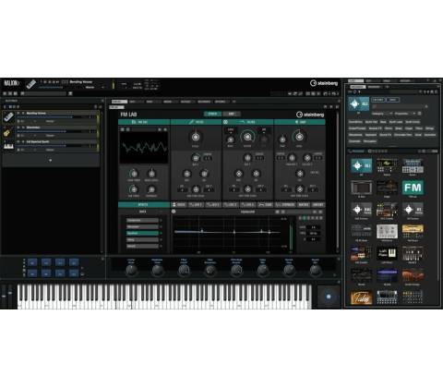Screen dimensions: 443x388
Task: Open the Tales guitar library icon
Action: click(361, 297)
